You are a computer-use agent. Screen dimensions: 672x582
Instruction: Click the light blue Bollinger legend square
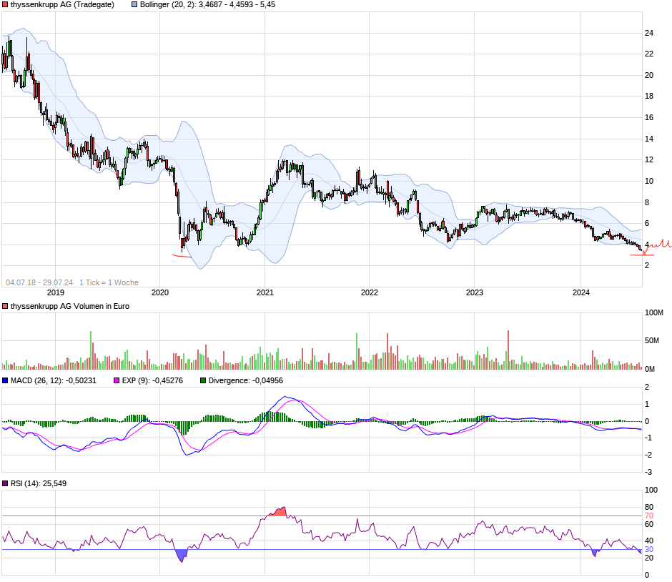134,5
